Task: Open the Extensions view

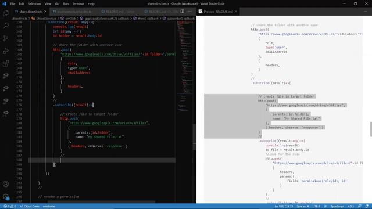Action: point(6,63)
